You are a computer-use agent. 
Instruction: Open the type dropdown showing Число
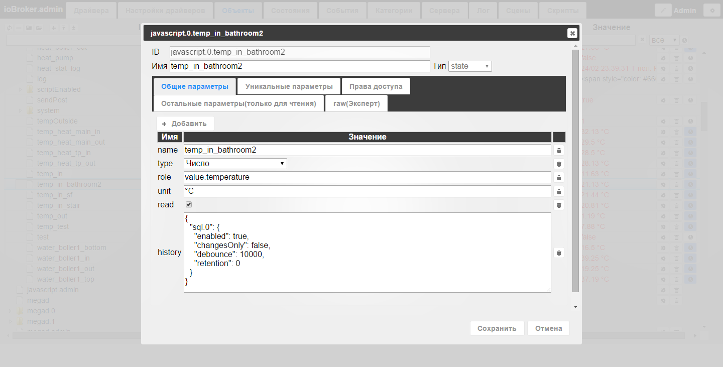[235, 164]
